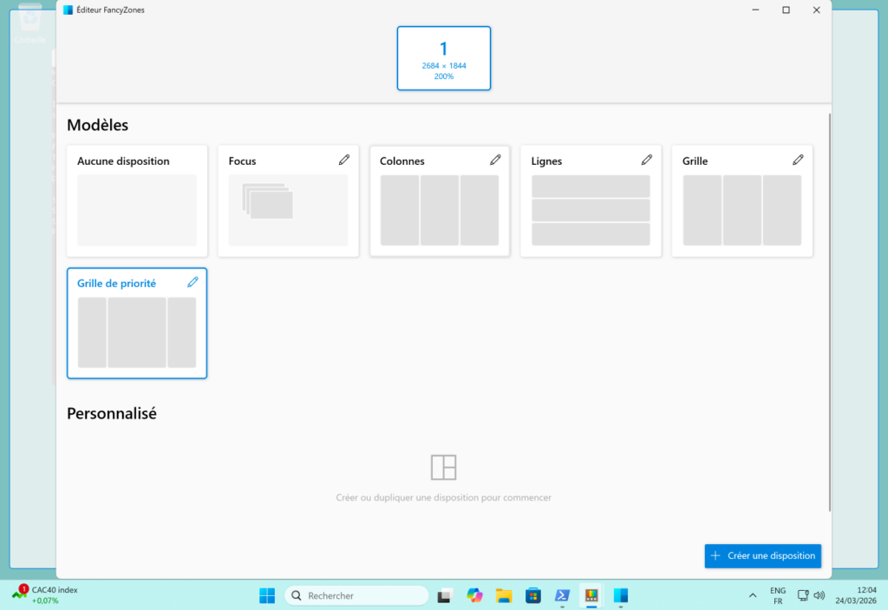Click the edit pencil on Grille card
This screenshot has height=610, width=888.
tap(797, 161)
